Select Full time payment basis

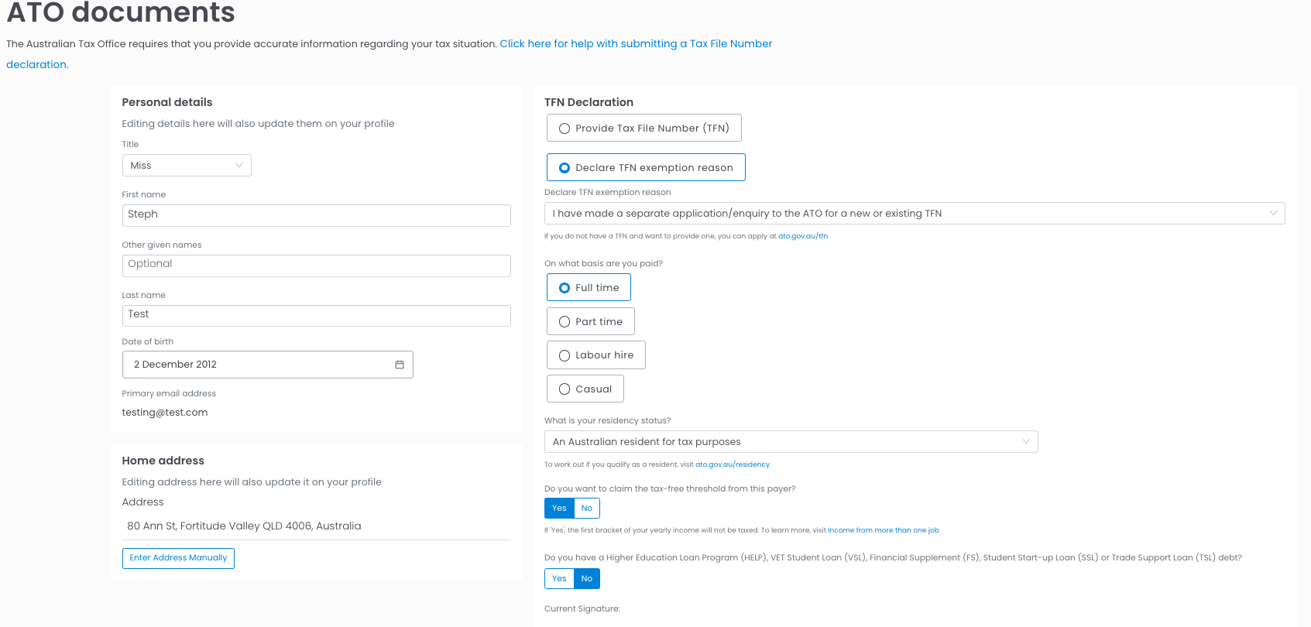(x=589, y=288)
